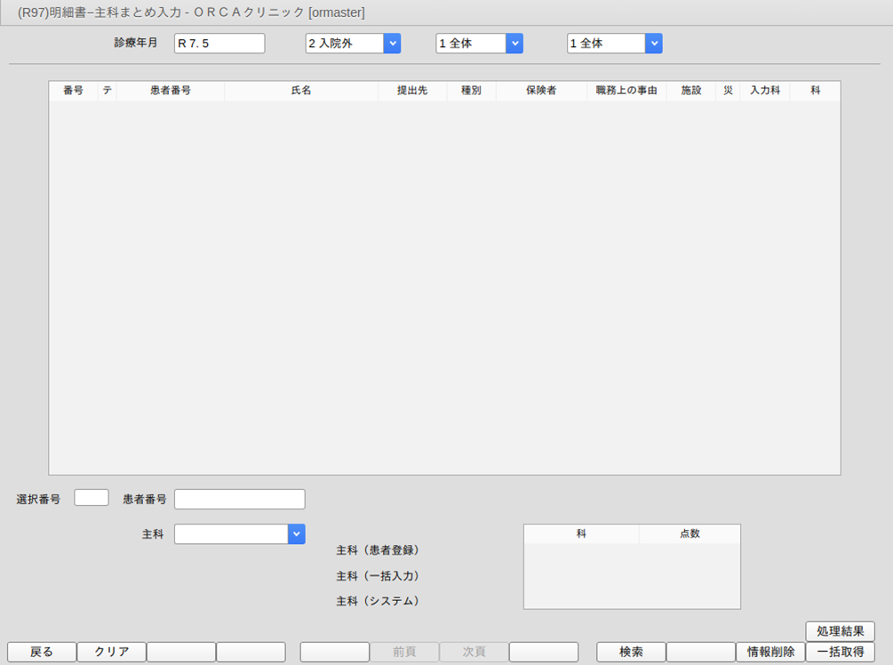The height and width of the screenshot is (665, 893).
Task: Click the 情報削除 button
Action: [770, 652]
